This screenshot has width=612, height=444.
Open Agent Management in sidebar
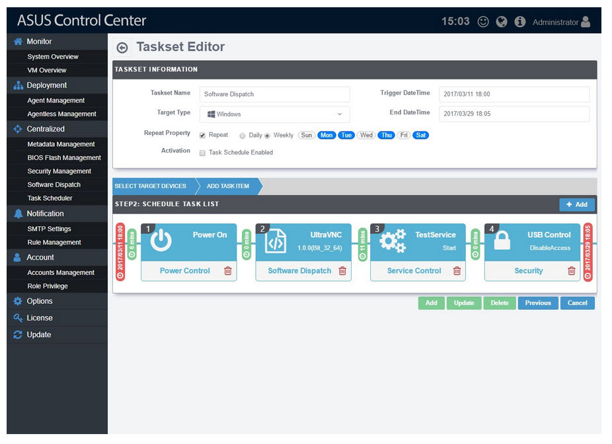click(57, 100)
